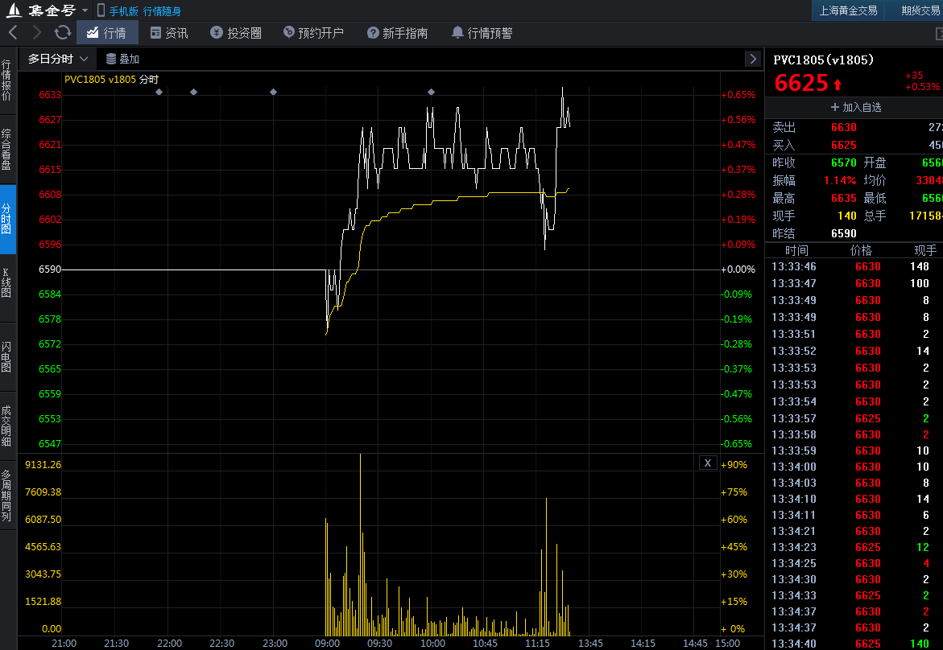
Task: Close the volume panel with X
Action: click(x=707, y=463)
